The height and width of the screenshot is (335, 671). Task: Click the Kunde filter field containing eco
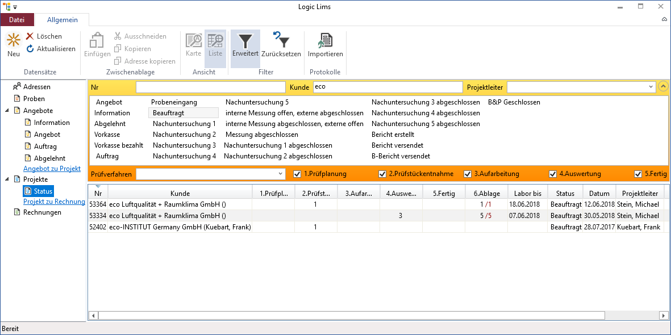[387, 87]
